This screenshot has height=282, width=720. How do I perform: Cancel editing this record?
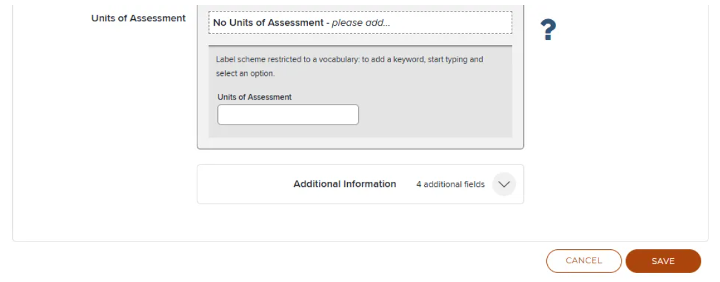pyautogui.click(x=584, y=261)
